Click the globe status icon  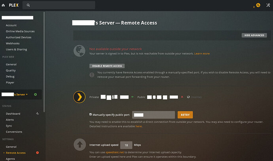click(80, 51)
